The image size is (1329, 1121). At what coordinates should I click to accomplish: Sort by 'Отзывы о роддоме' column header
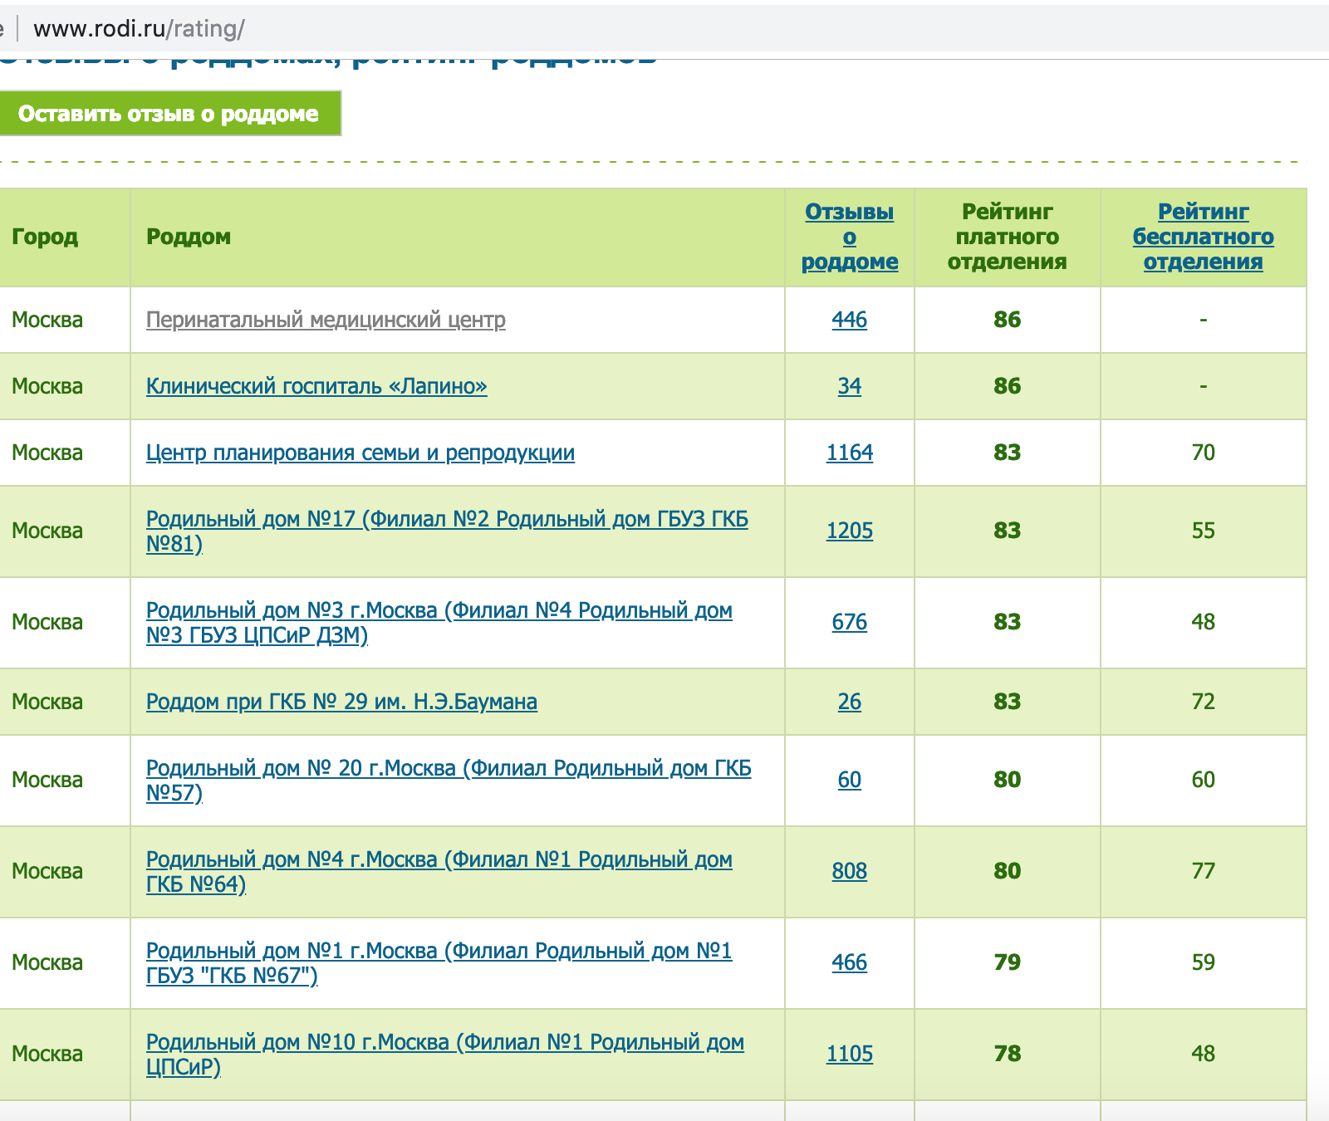click(849, 237)
